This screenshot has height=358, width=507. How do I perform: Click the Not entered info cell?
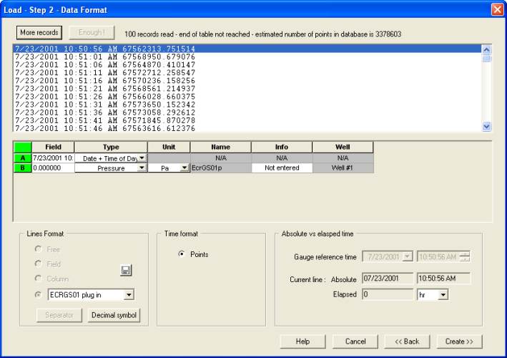tap(282, 168)
